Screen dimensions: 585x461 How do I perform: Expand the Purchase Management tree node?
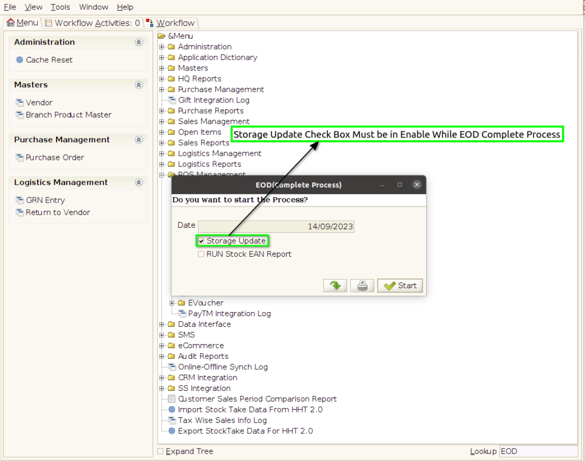point(162,90)
